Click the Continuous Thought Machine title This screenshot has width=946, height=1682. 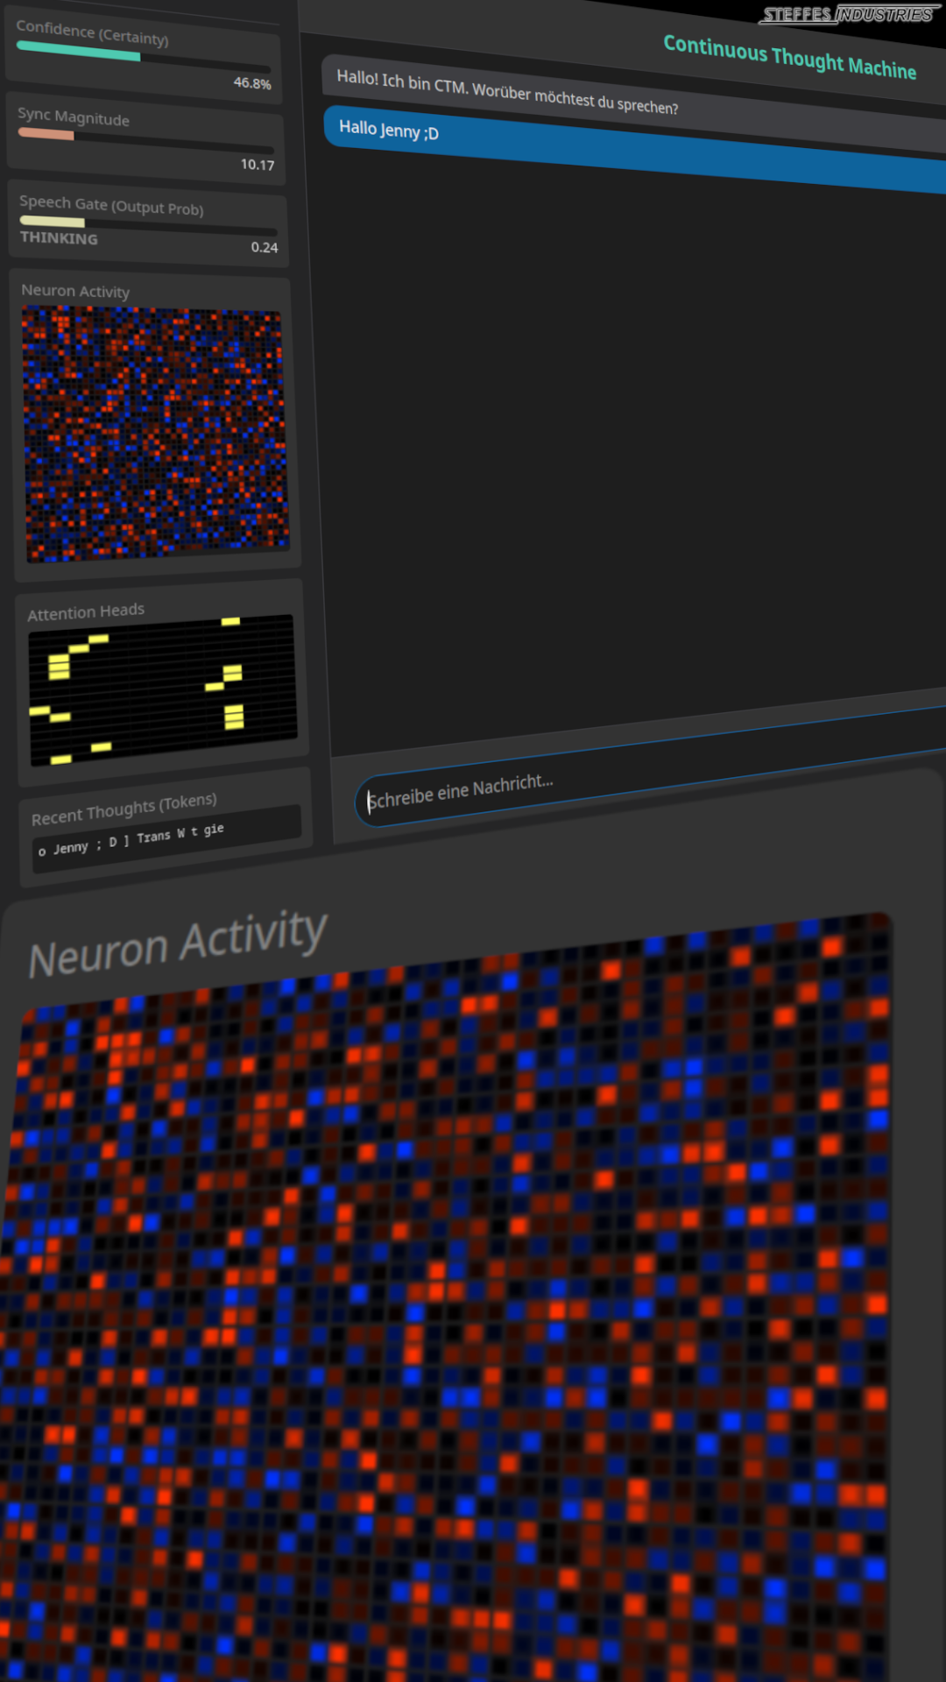(x=789, y=58)
